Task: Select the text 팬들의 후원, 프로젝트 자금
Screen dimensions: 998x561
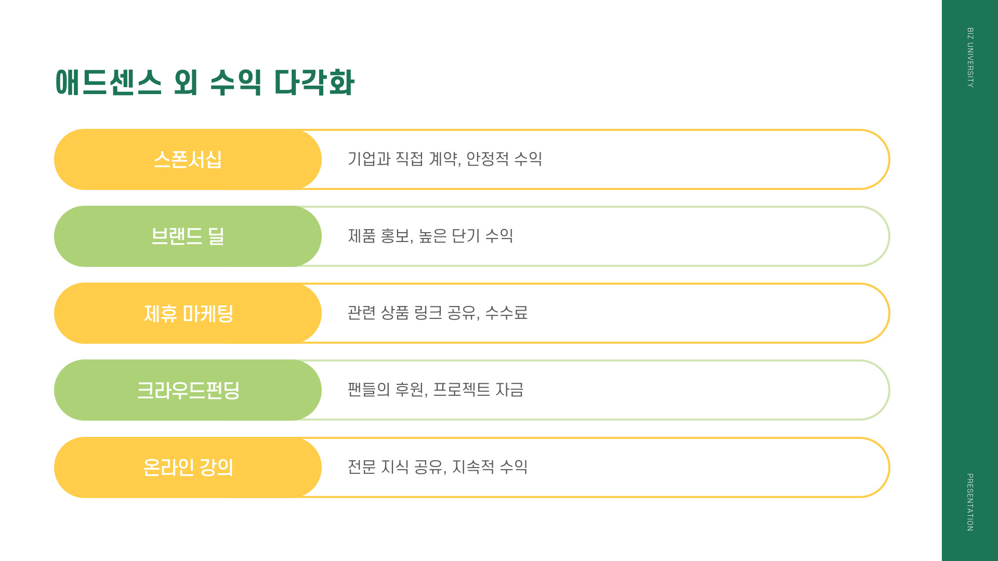Action: pyautogui.click(x=436, y=390)
